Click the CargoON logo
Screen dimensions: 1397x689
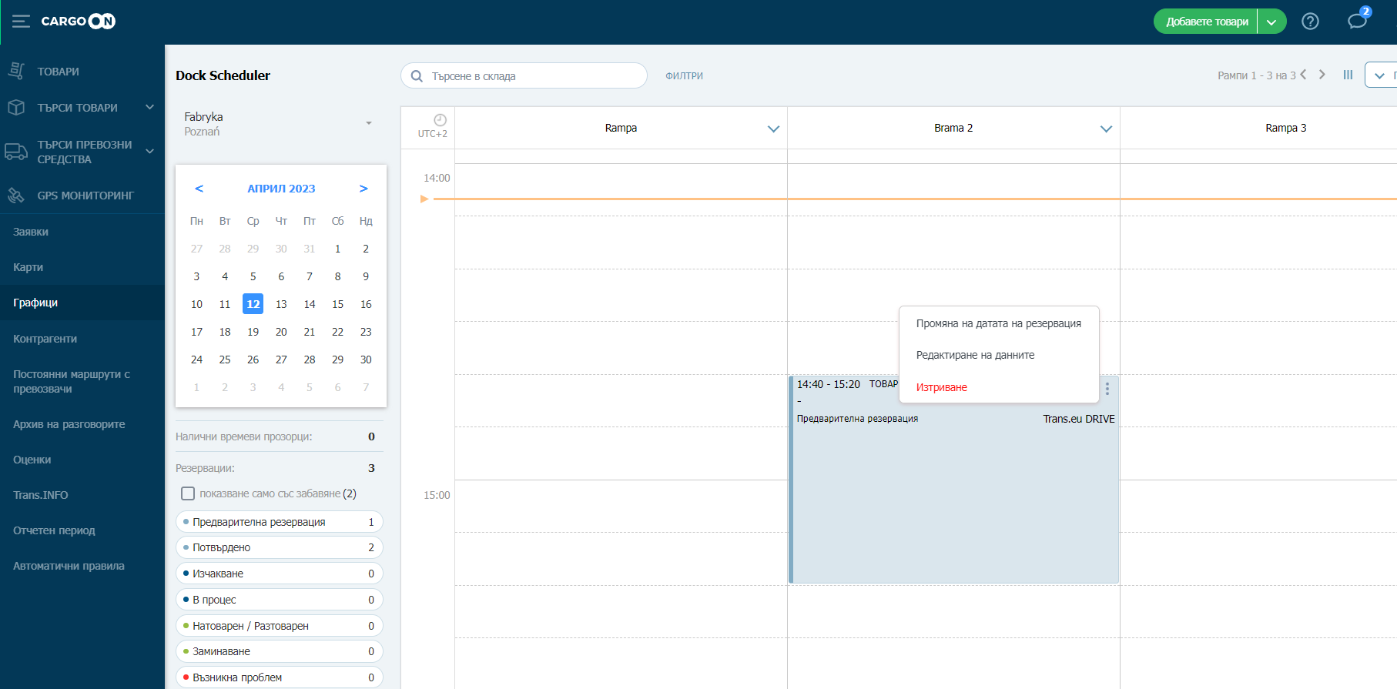78,22
